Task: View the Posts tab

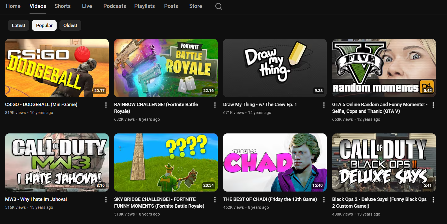Action: pyautogui.click(x=171, y=6)
